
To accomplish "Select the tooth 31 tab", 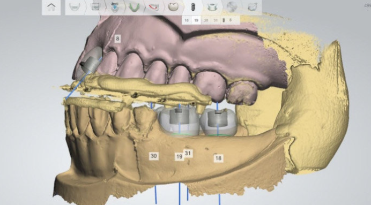I will [216, 20].
